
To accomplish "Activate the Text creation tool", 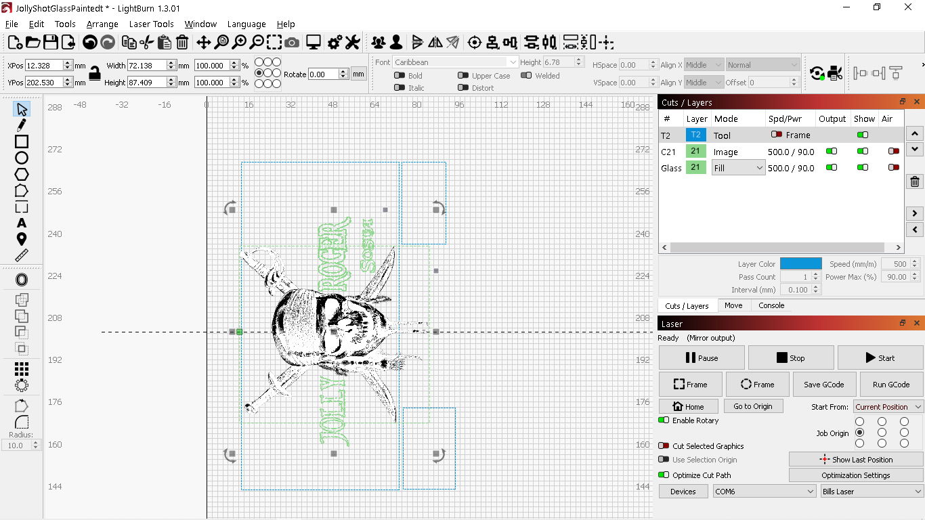I will pos(22,223).
